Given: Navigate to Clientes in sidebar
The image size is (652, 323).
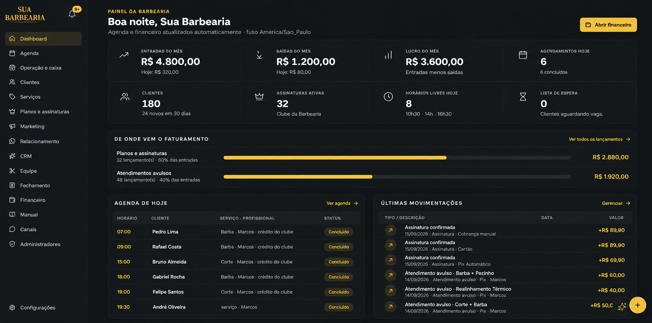Looking at the screenshot, I should point(43,82).
